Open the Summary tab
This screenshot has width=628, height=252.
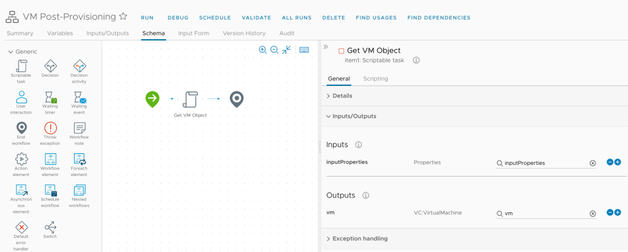click(20, 33)
